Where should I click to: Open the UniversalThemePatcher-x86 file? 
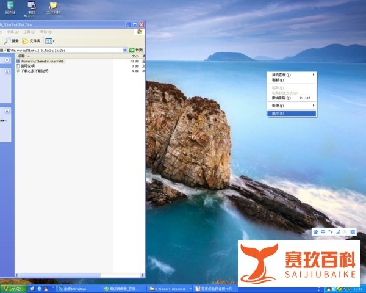[x=41, y=61]
